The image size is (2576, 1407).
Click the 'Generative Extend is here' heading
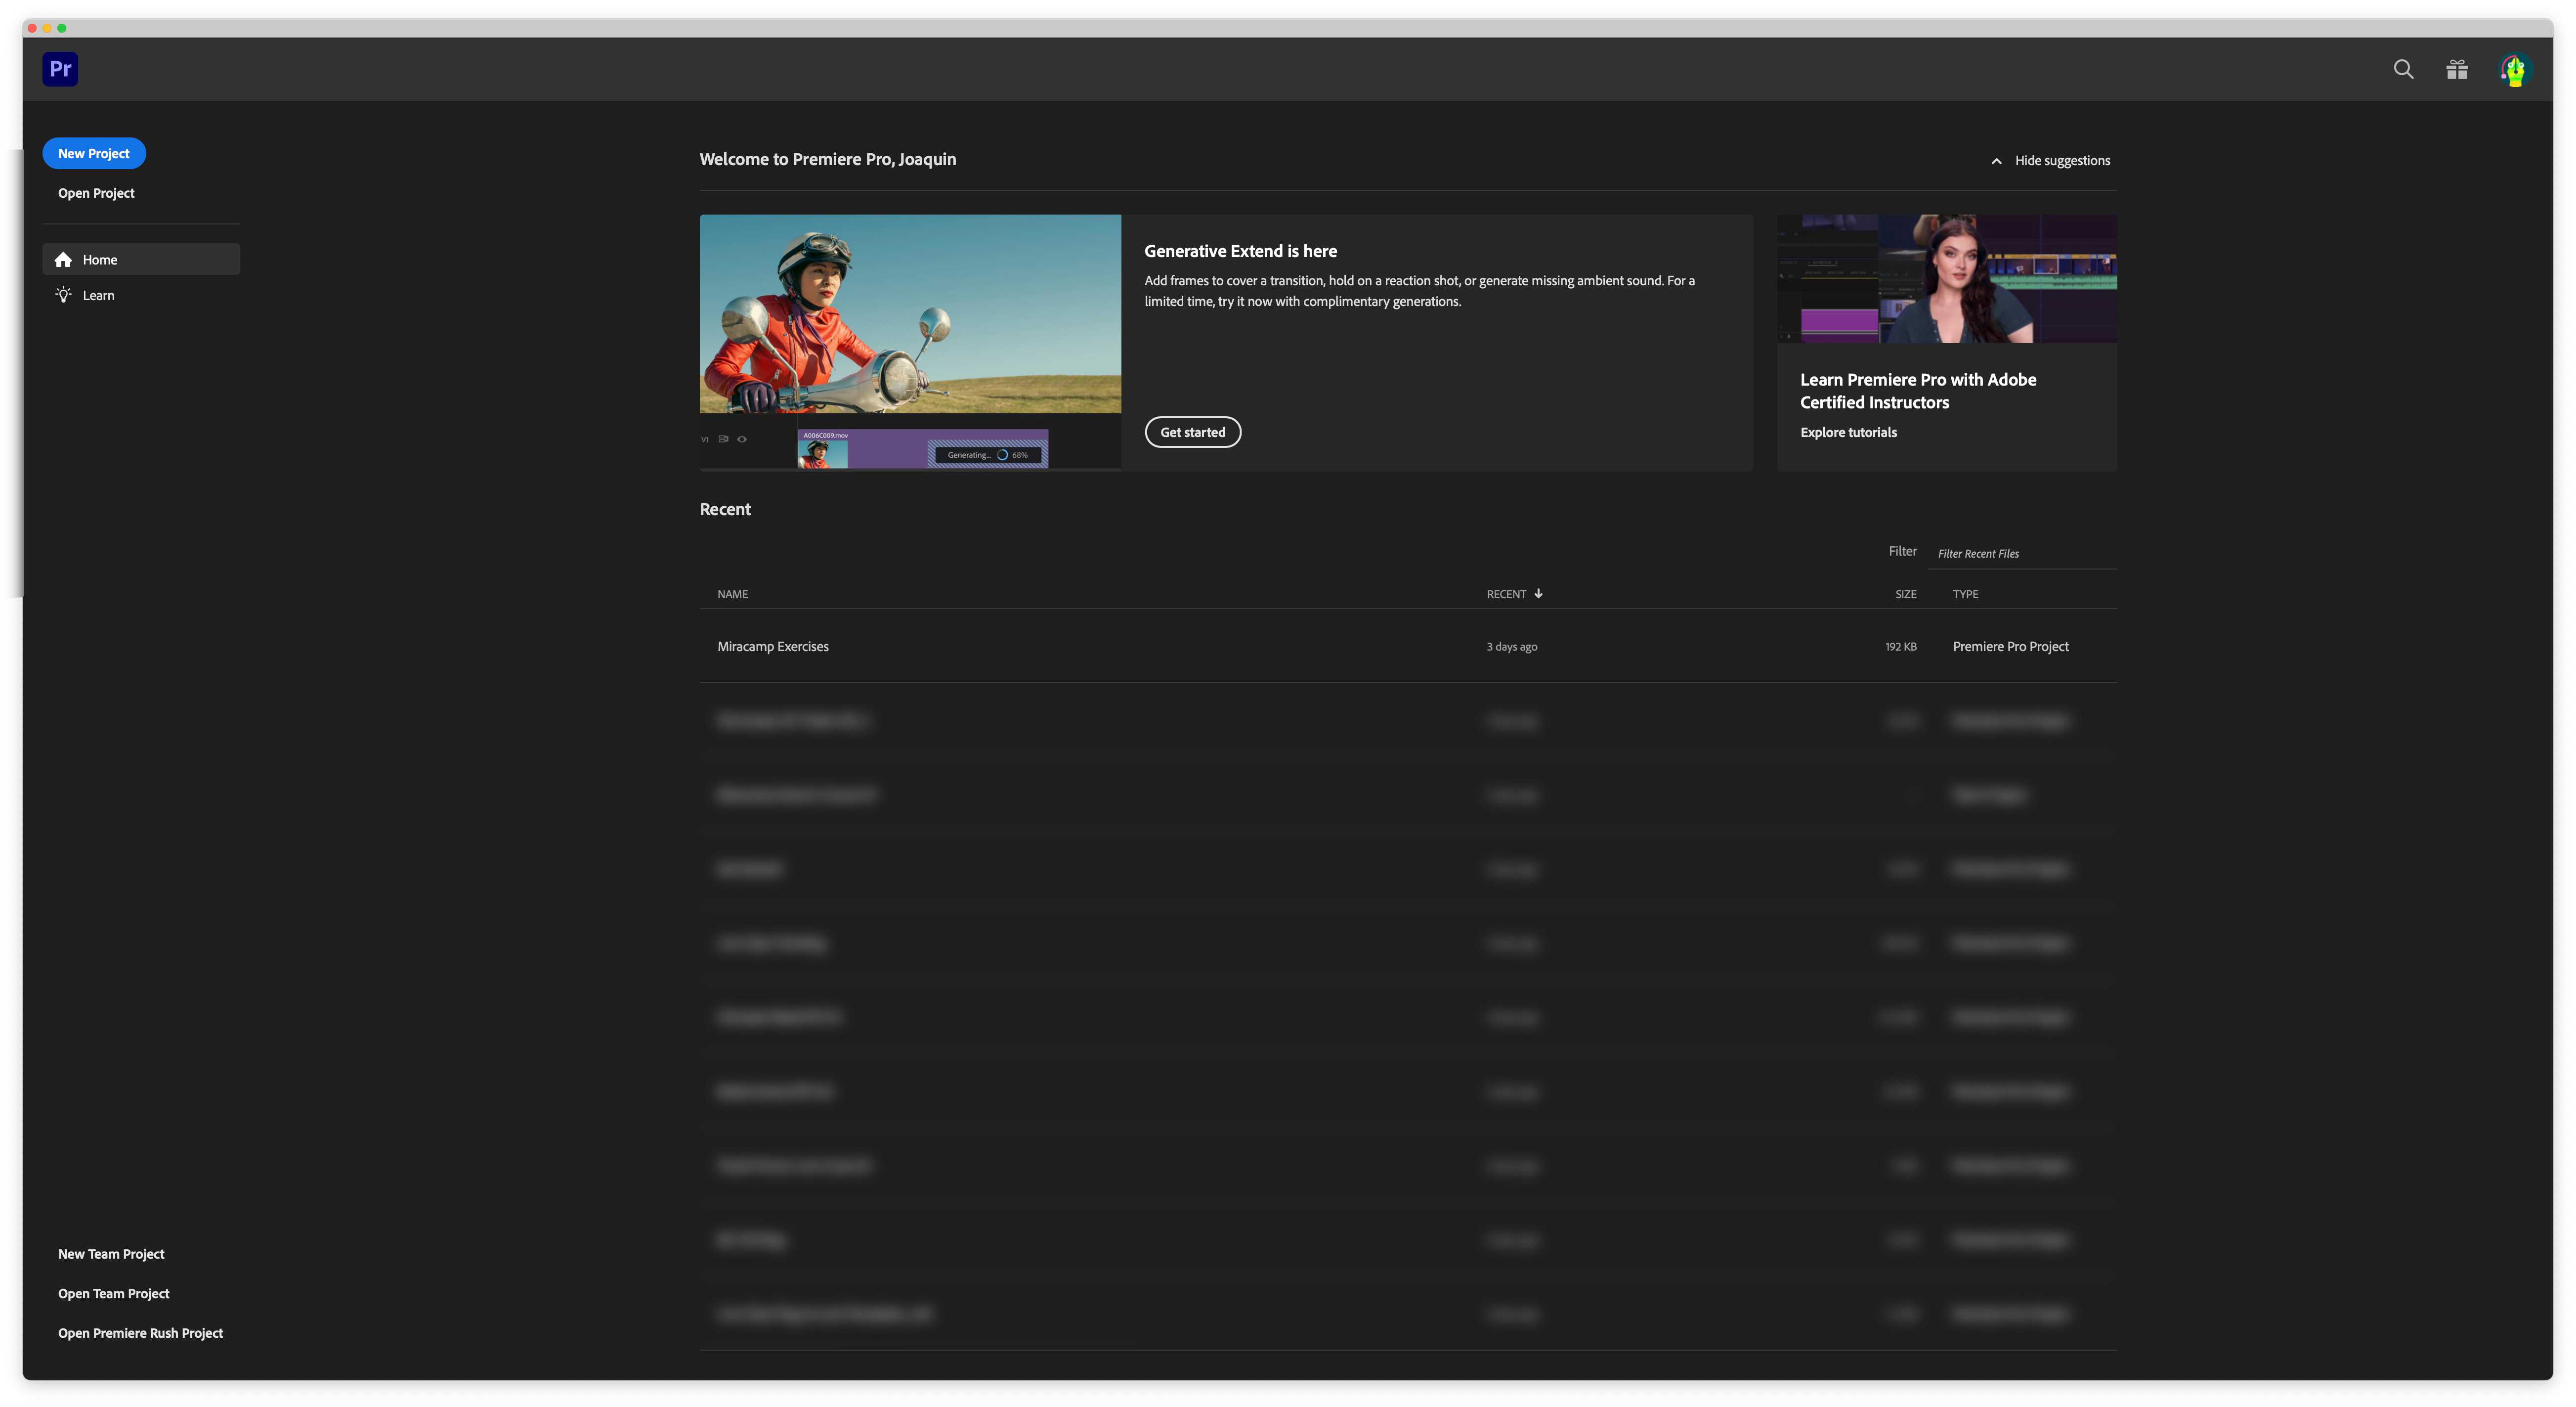pyautogui.click(x=1240, y=251)
